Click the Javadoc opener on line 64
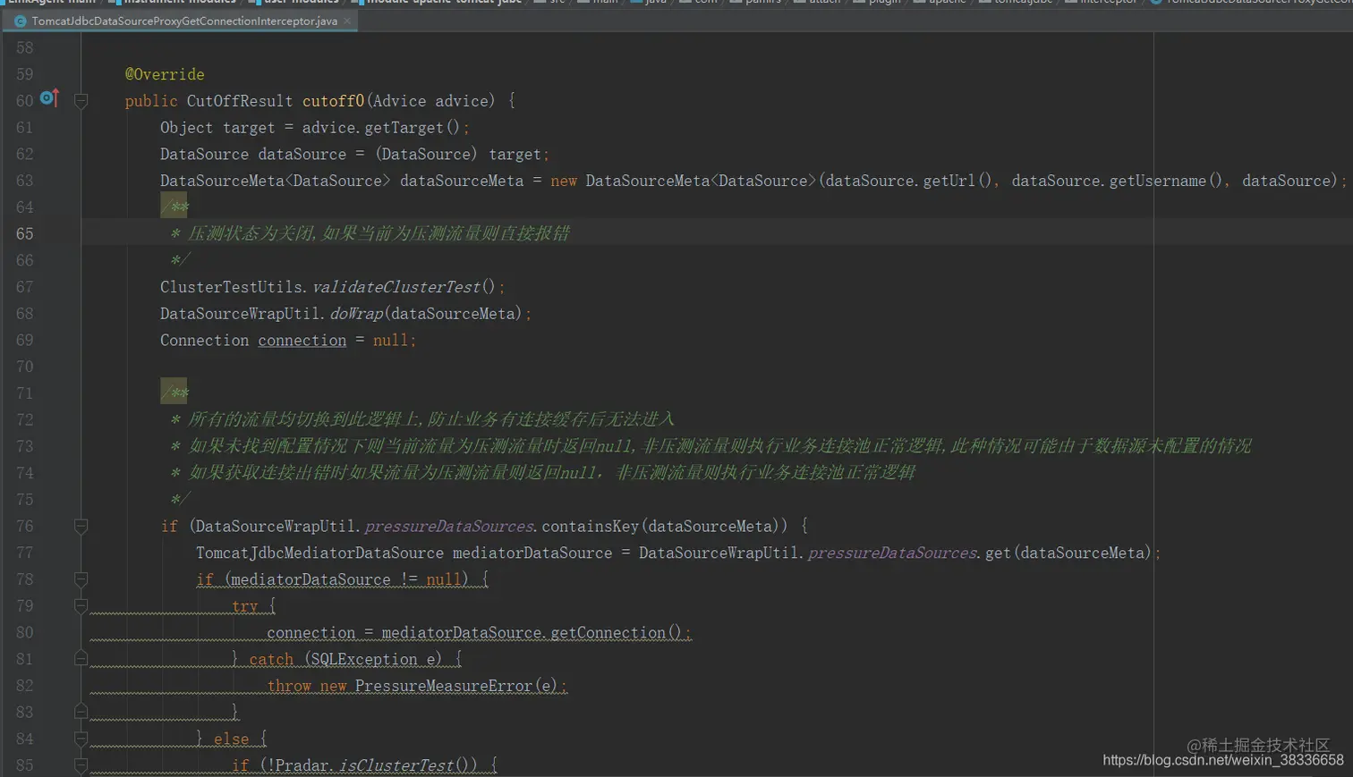The width and height of the screenshot is (1353, 777). point(174,207)
